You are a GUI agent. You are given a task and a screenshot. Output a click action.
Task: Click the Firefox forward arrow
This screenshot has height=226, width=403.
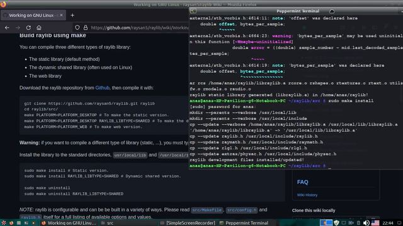(x=18, y=28)
